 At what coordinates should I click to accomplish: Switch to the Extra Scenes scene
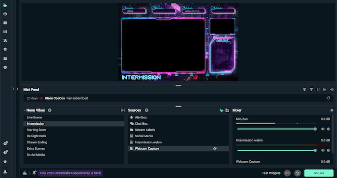point(74,148)
